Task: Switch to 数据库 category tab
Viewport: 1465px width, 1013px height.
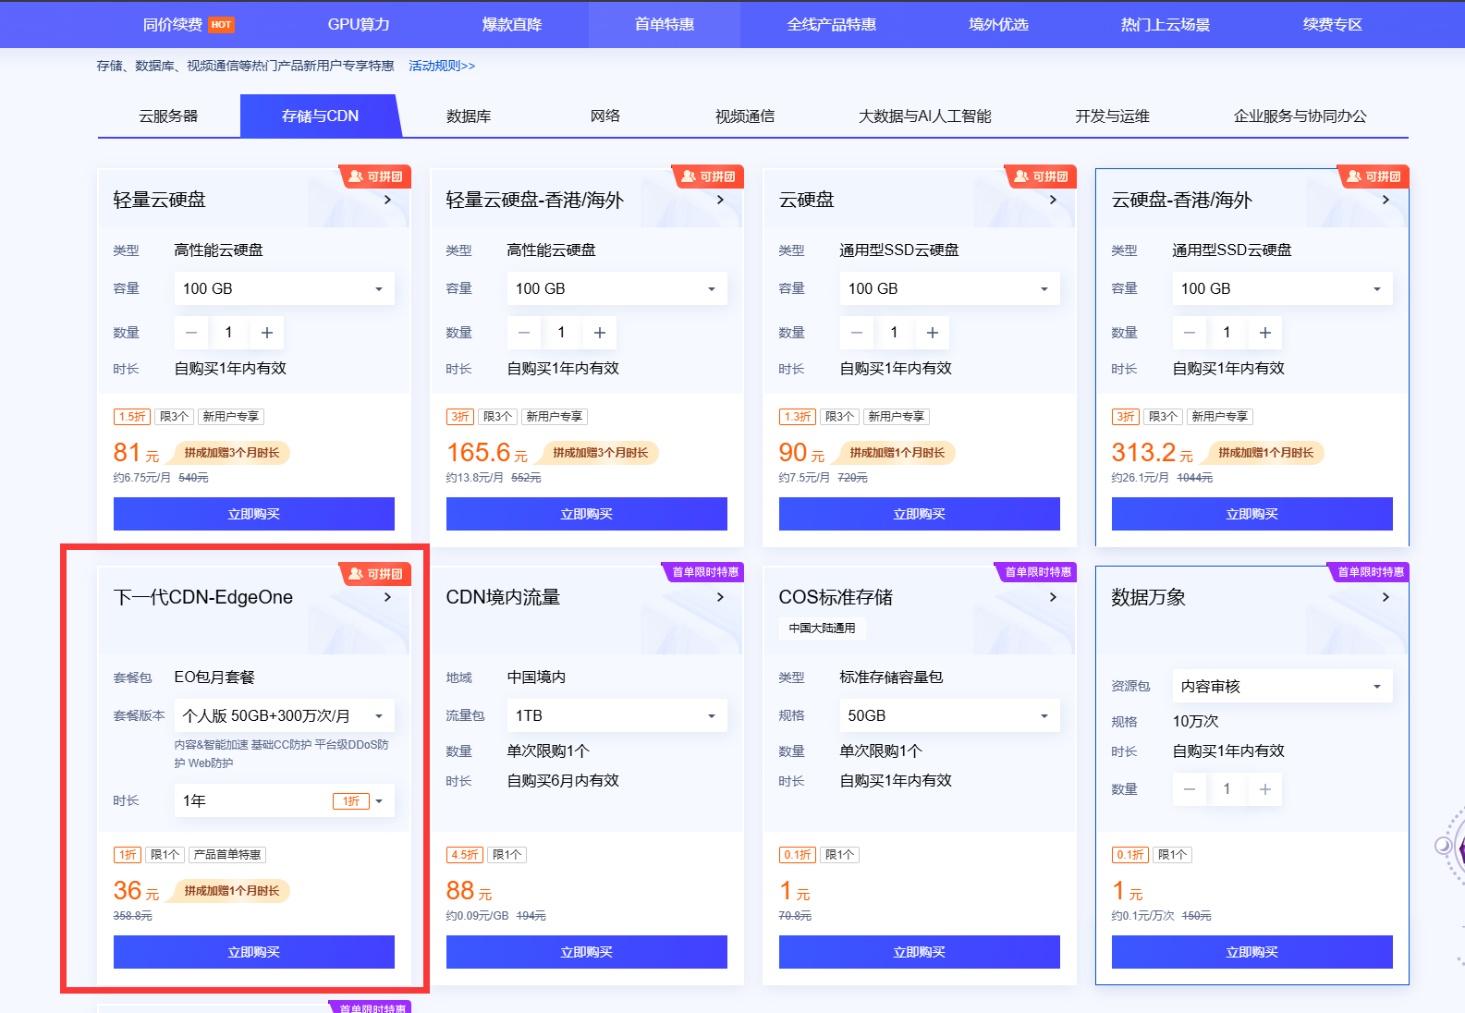Action: coord(469,116)
